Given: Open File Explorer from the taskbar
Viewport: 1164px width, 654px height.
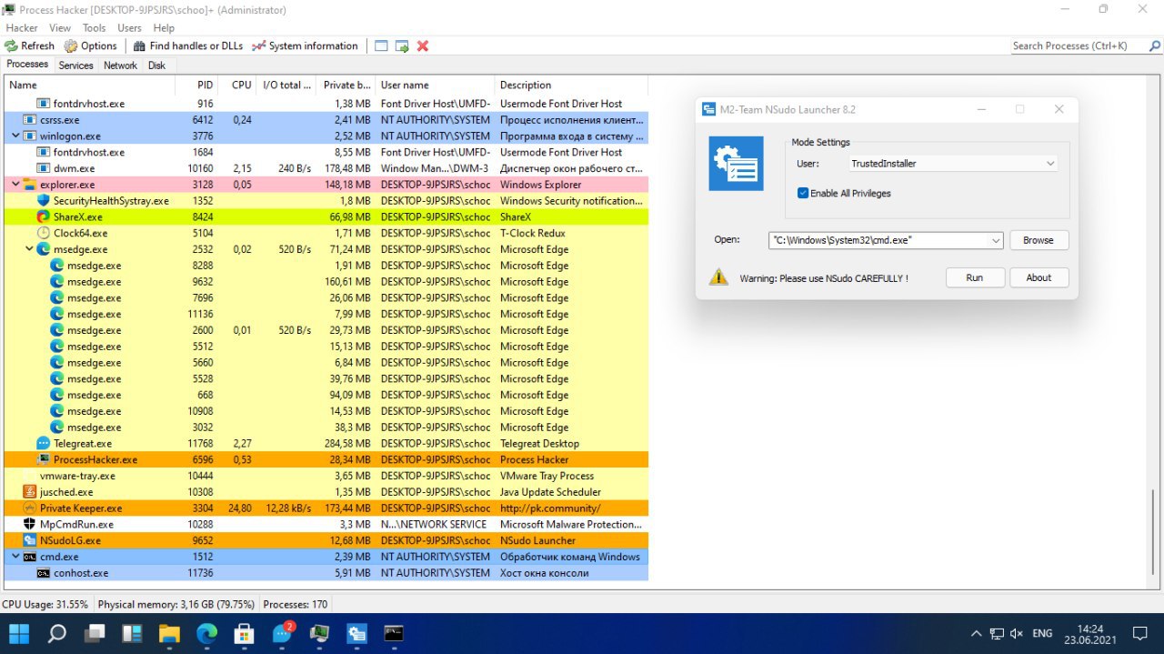Looking at the screenshot, I should coord(170,633).
